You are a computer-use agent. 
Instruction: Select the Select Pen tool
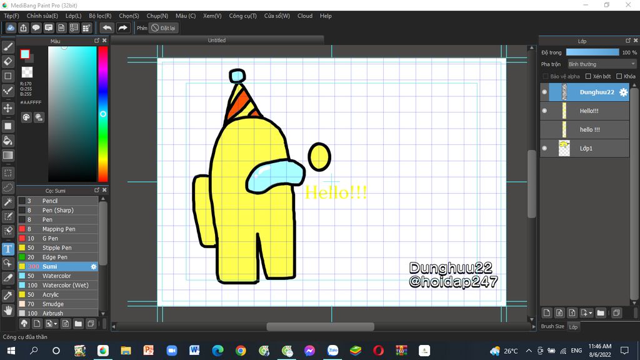7,216
